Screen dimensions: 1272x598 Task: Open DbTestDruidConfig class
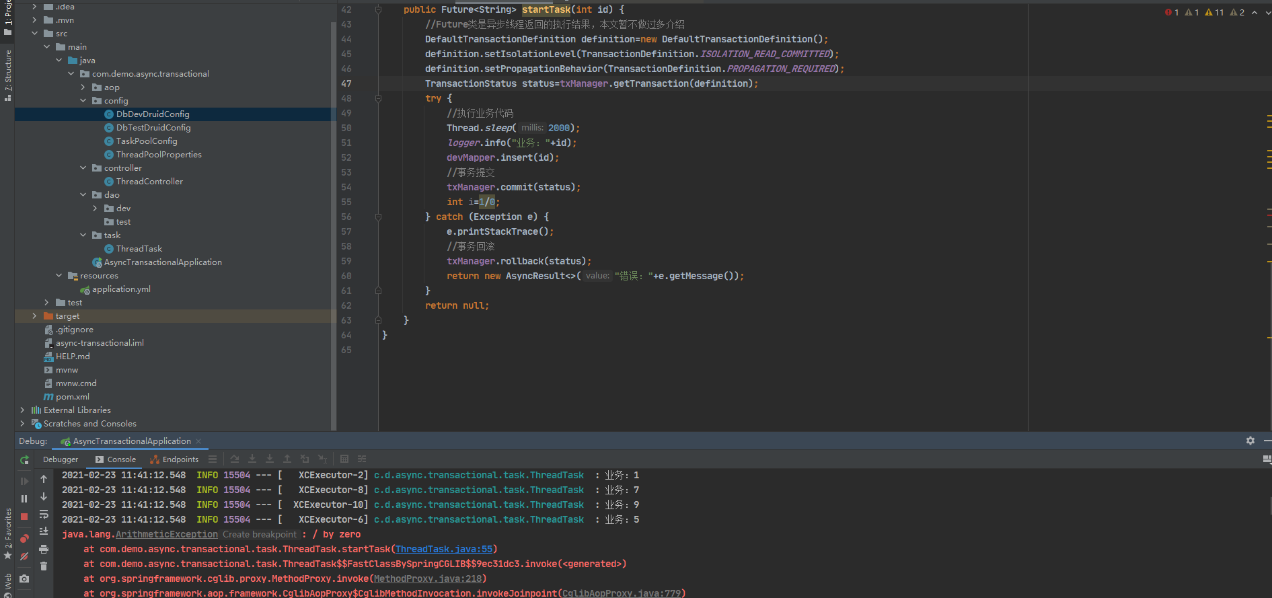153,128
